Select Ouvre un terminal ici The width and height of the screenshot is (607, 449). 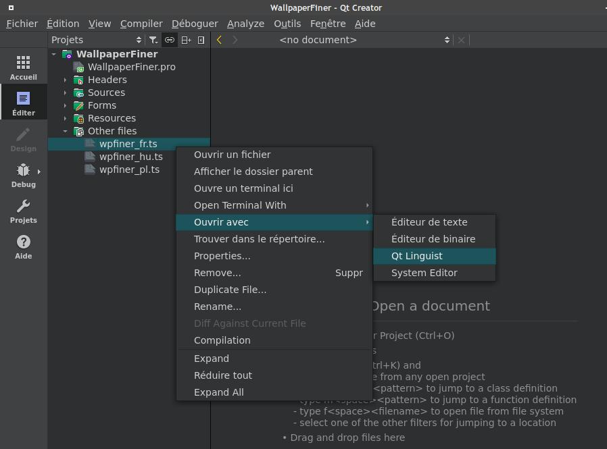pos(274,188)
